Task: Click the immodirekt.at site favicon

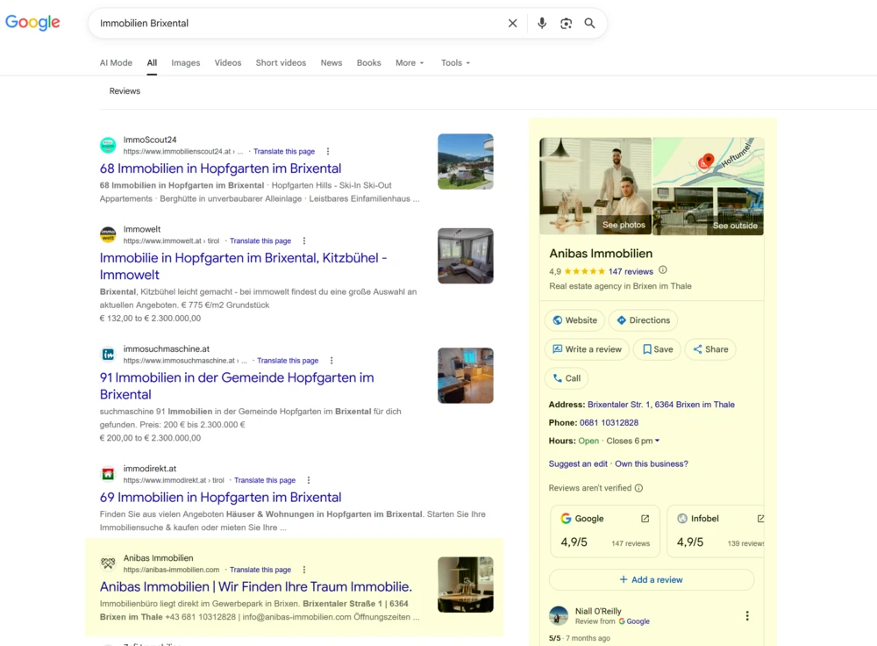Action: pos(108,474)
